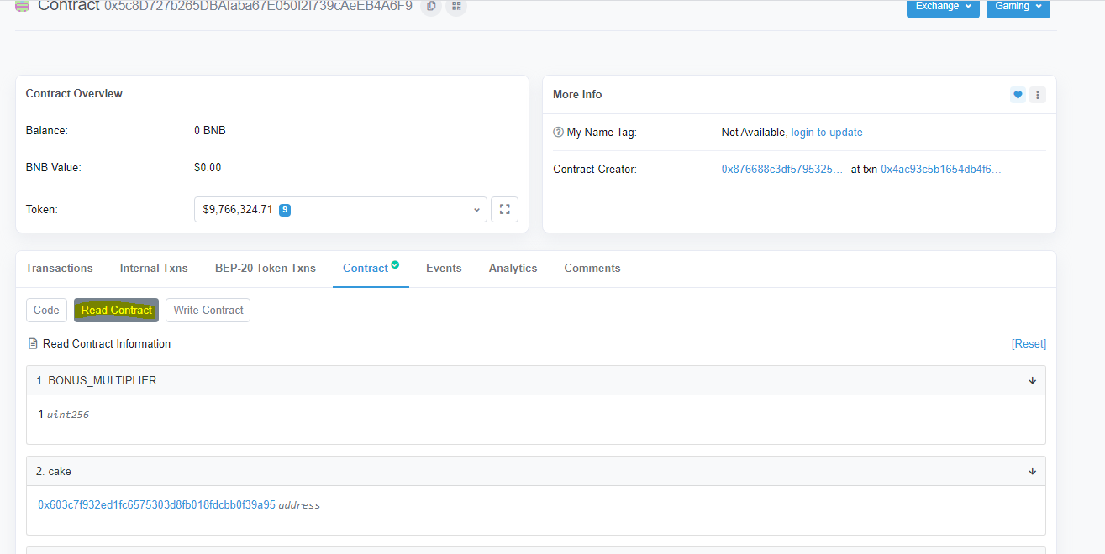The image size is (1105, 554).
Task: Show the QR code for this address
Action: [x=456, y=6]
